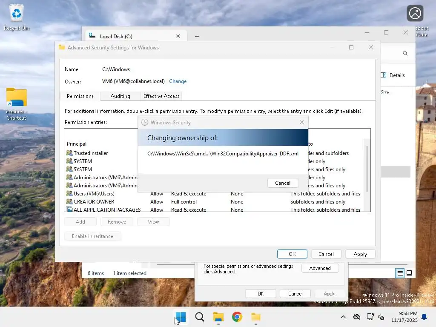The image size is (436, 327).
Task: Click the network display tray icon
Action: (x=370, y=317)
